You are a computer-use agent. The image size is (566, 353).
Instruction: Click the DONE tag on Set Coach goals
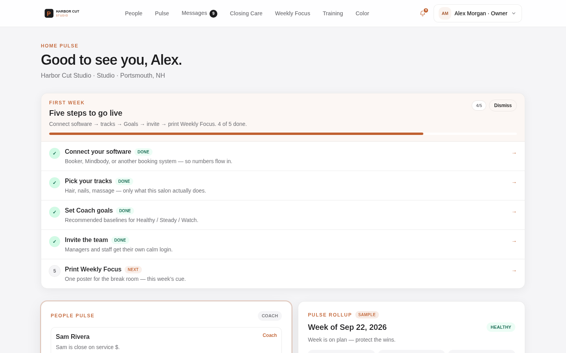point(125,211)
